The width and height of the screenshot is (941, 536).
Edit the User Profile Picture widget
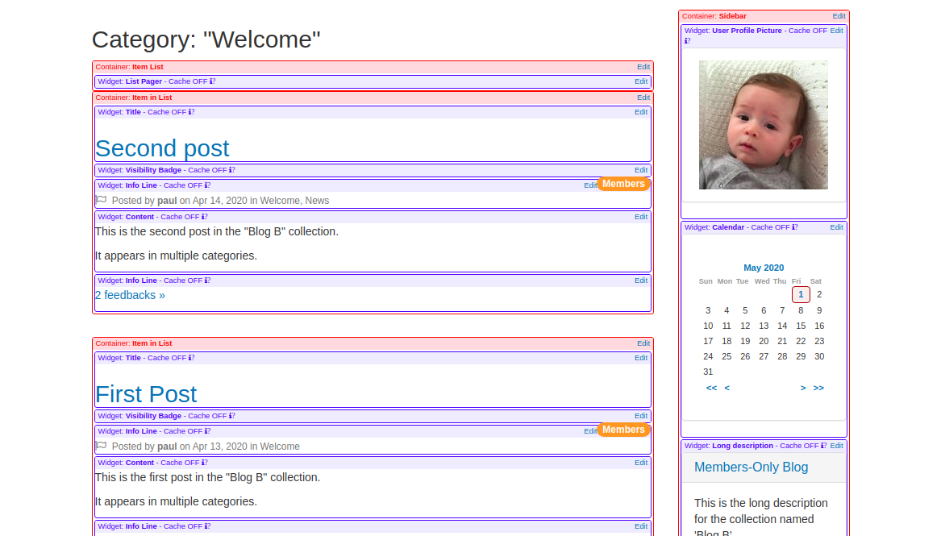(836, 31)
